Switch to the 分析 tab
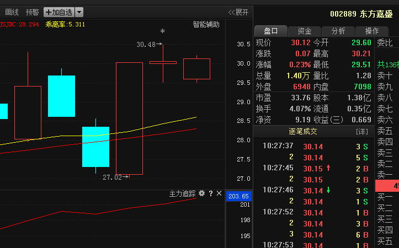399x248 pixels. tap(338, 31)
